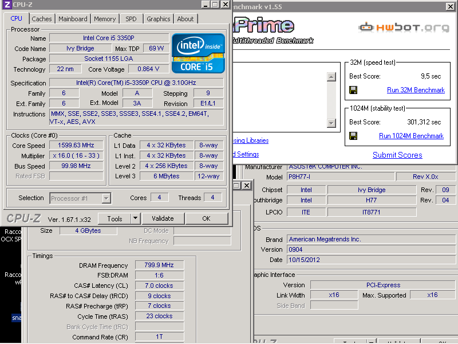Viewport: 458px width, 344px height.
Task: Click floppy save icon beside 1024M benchmark
Action: coord(353,136)
